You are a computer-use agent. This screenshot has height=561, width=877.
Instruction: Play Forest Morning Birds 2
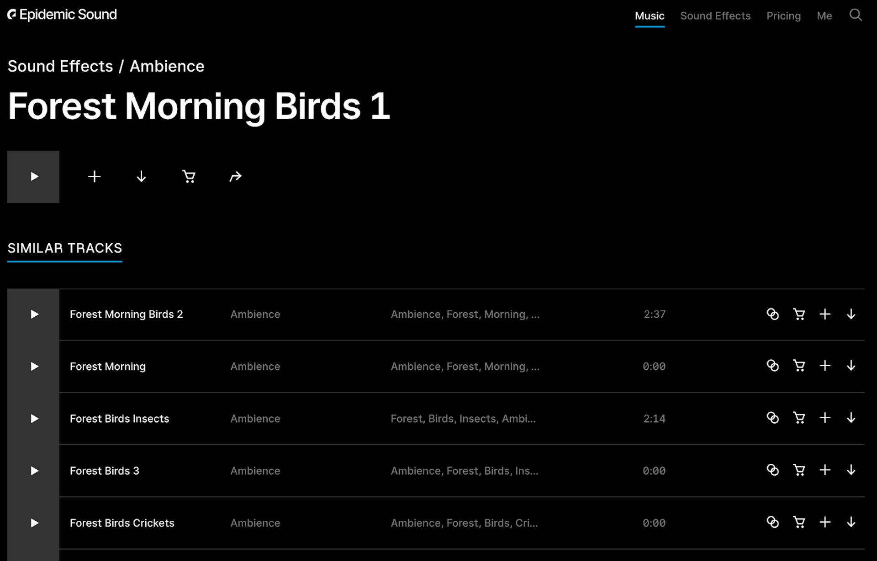[x=34, y=315]
